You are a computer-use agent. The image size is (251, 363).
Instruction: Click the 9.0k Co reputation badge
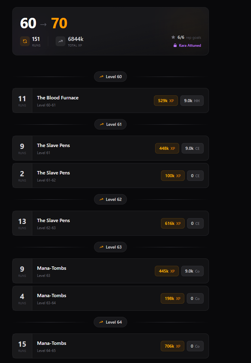pyautogui.click(x=192, y=271)
